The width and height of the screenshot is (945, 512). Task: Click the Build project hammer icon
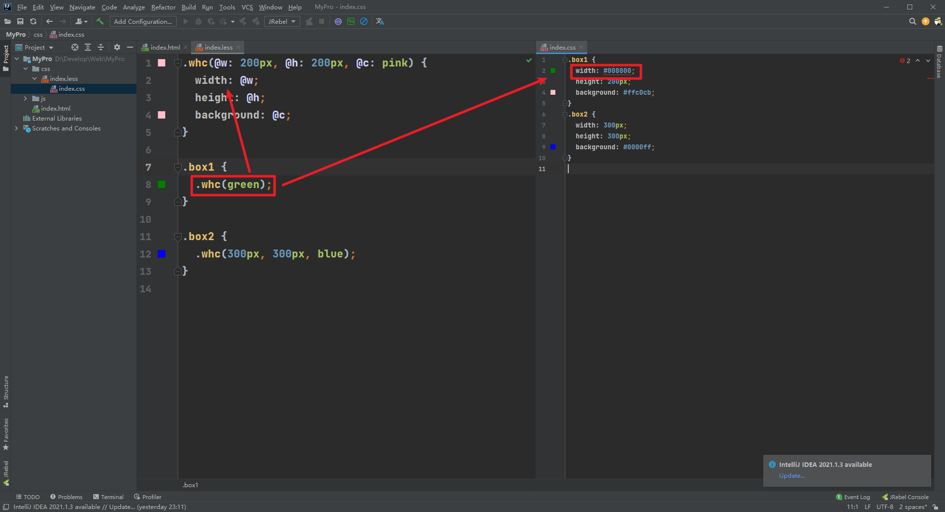(x=100, y=21)
